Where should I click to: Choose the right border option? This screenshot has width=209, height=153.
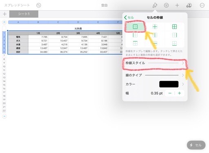click(174, 35)
